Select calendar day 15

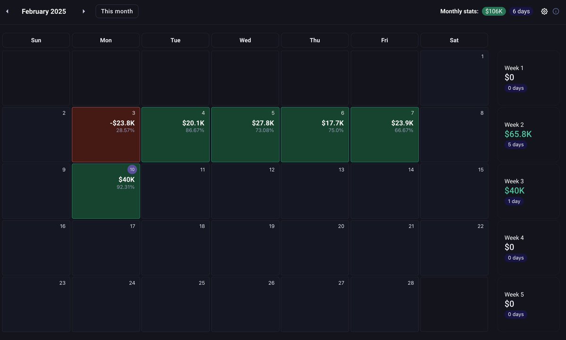(454, 191)
